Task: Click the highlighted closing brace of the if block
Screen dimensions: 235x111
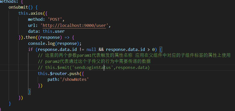Action: click(29, 92)
